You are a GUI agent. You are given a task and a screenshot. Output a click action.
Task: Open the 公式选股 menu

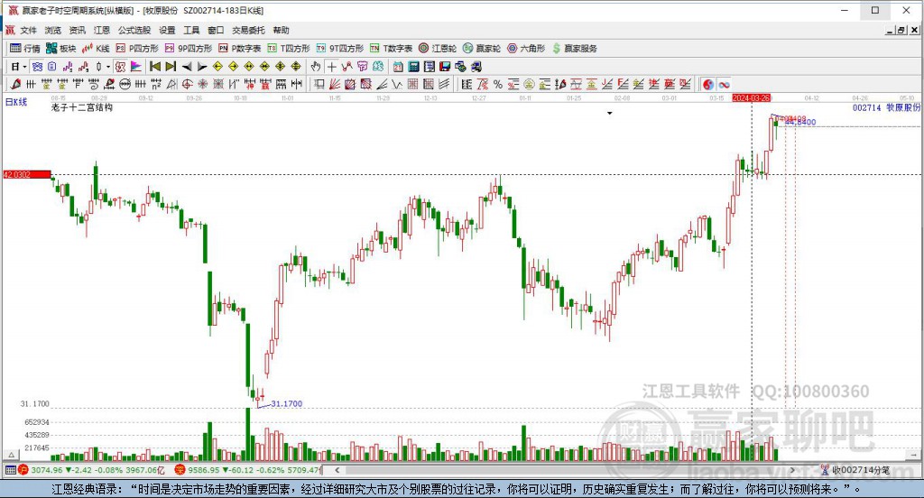click(134, 30)
